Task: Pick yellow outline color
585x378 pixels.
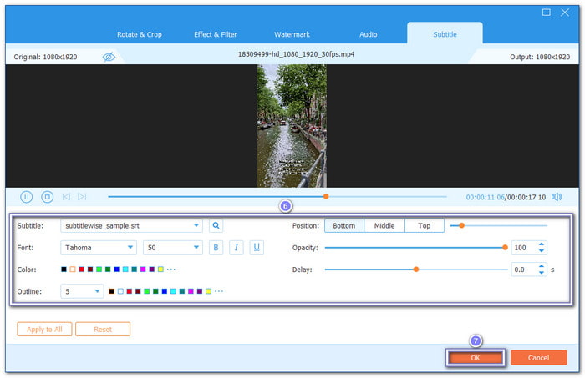Action: [208, 291]
